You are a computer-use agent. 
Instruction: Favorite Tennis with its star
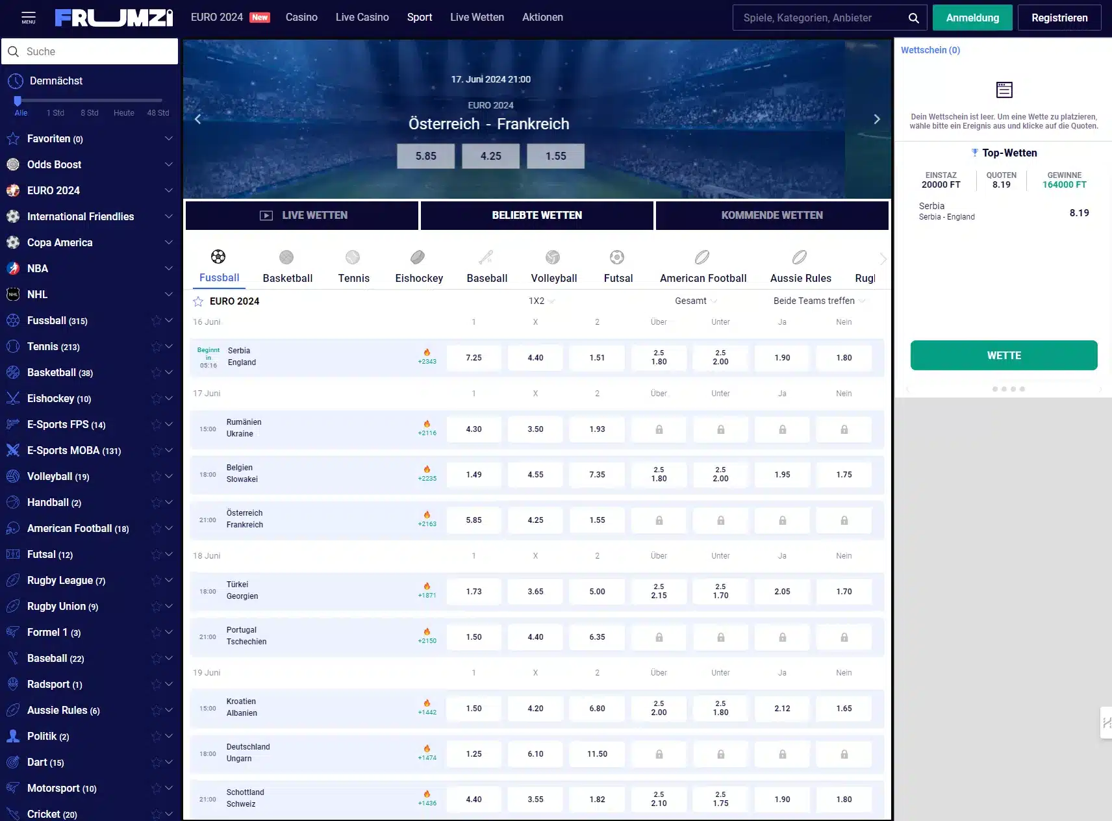[156, 346]
